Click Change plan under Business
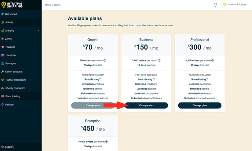 [146, 106]
